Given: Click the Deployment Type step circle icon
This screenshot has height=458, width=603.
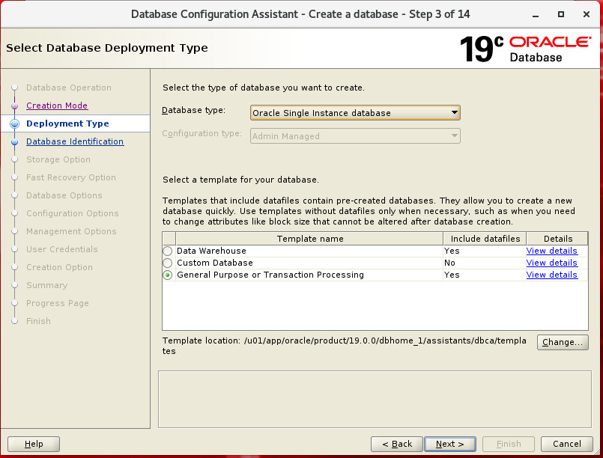Looking at the screenshot, I should pyautogui.click(x=15, y=123).
